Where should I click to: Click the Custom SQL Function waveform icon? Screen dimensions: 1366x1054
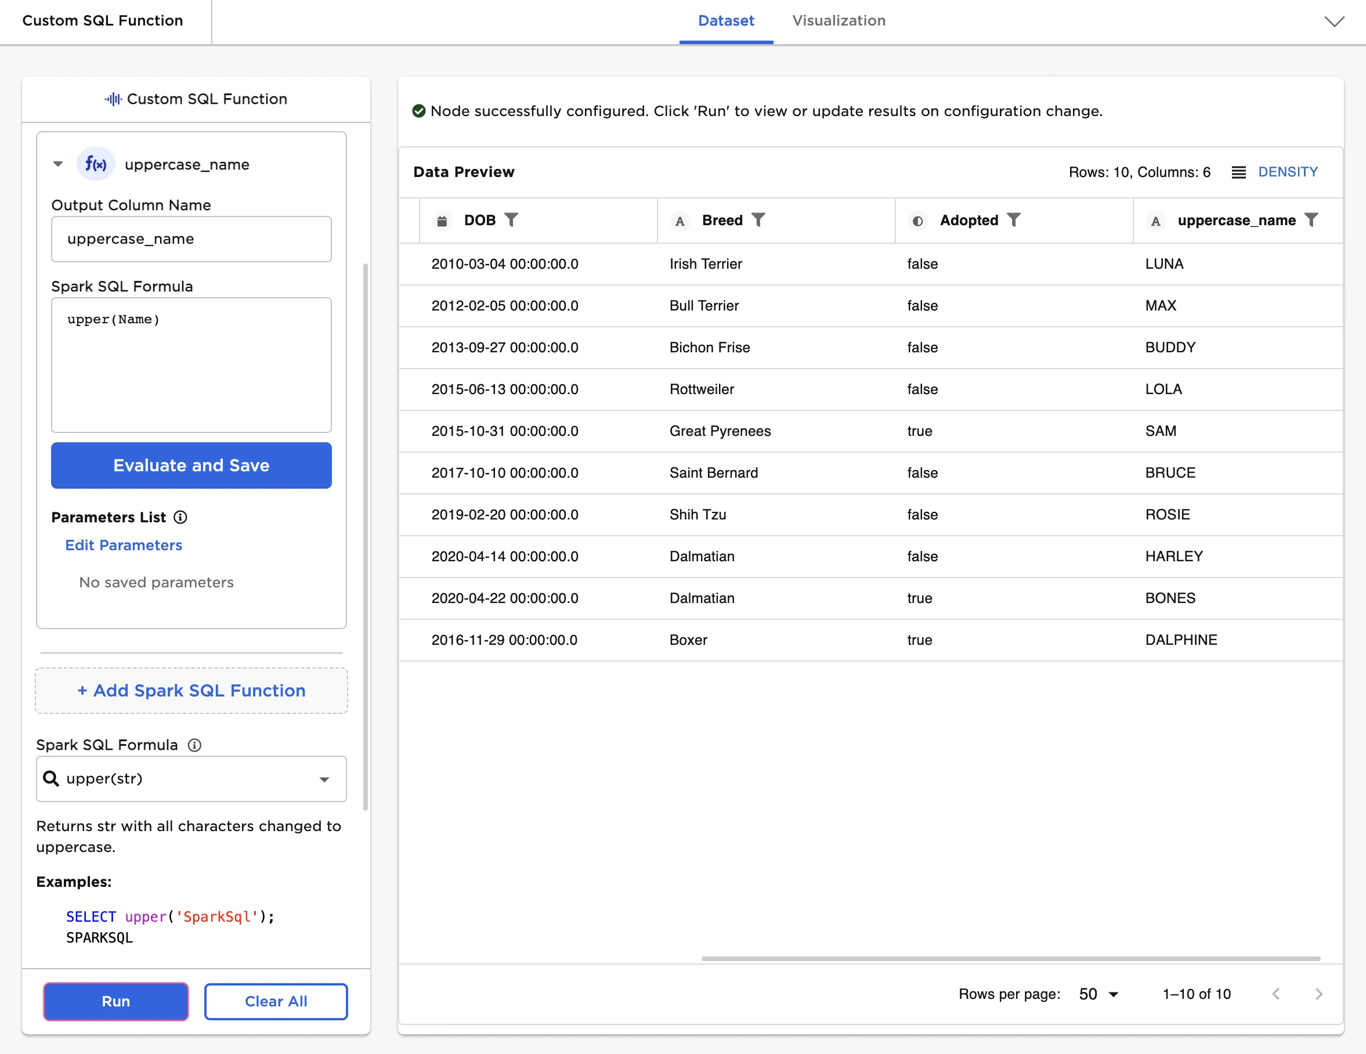click(113, 99)
